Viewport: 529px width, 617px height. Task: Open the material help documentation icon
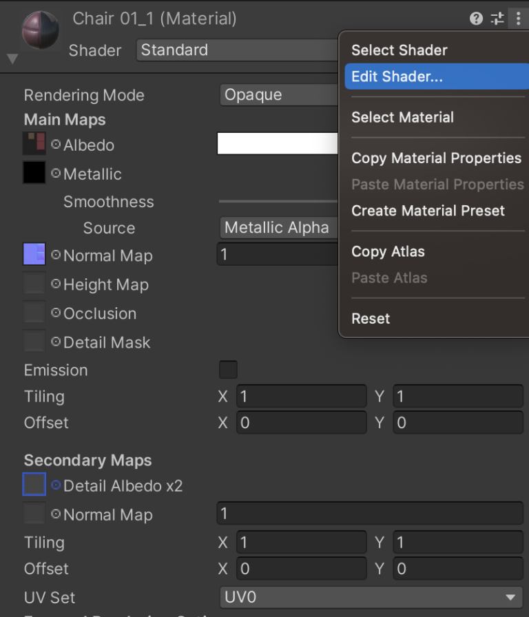click(476, 19)
